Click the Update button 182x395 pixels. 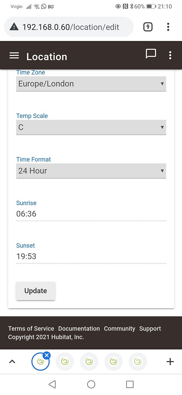coord(36,291)
